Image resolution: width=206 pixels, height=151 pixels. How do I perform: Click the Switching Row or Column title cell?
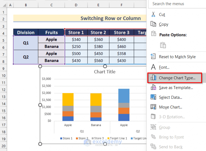click(80, 18)
